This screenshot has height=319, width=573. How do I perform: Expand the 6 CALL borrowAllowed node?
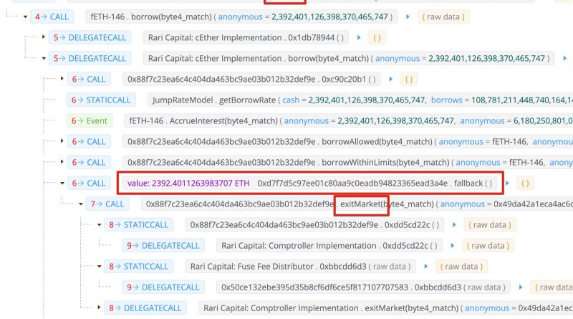pyautogui.click(x=62, y=141)
